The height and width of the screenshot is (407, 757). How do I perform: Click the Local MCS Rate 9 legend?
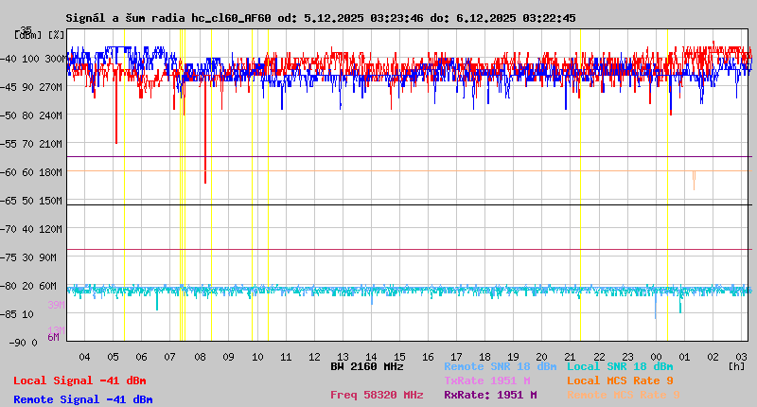[620, 380]
